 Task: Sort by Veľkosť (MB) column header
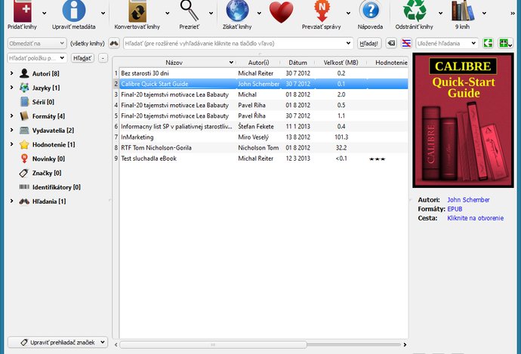[341, 63]
